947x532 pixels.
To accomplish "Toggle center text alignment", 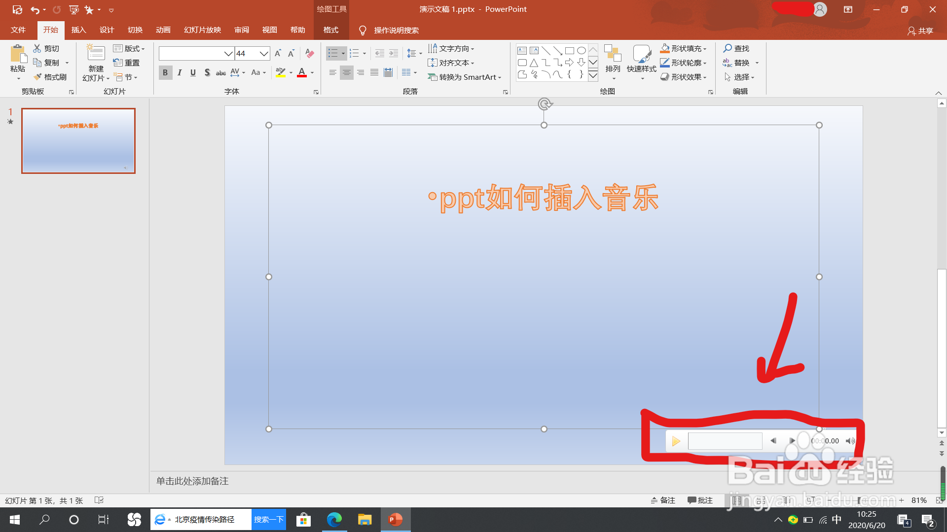I will pyautogui.click(x=347, y=72).
